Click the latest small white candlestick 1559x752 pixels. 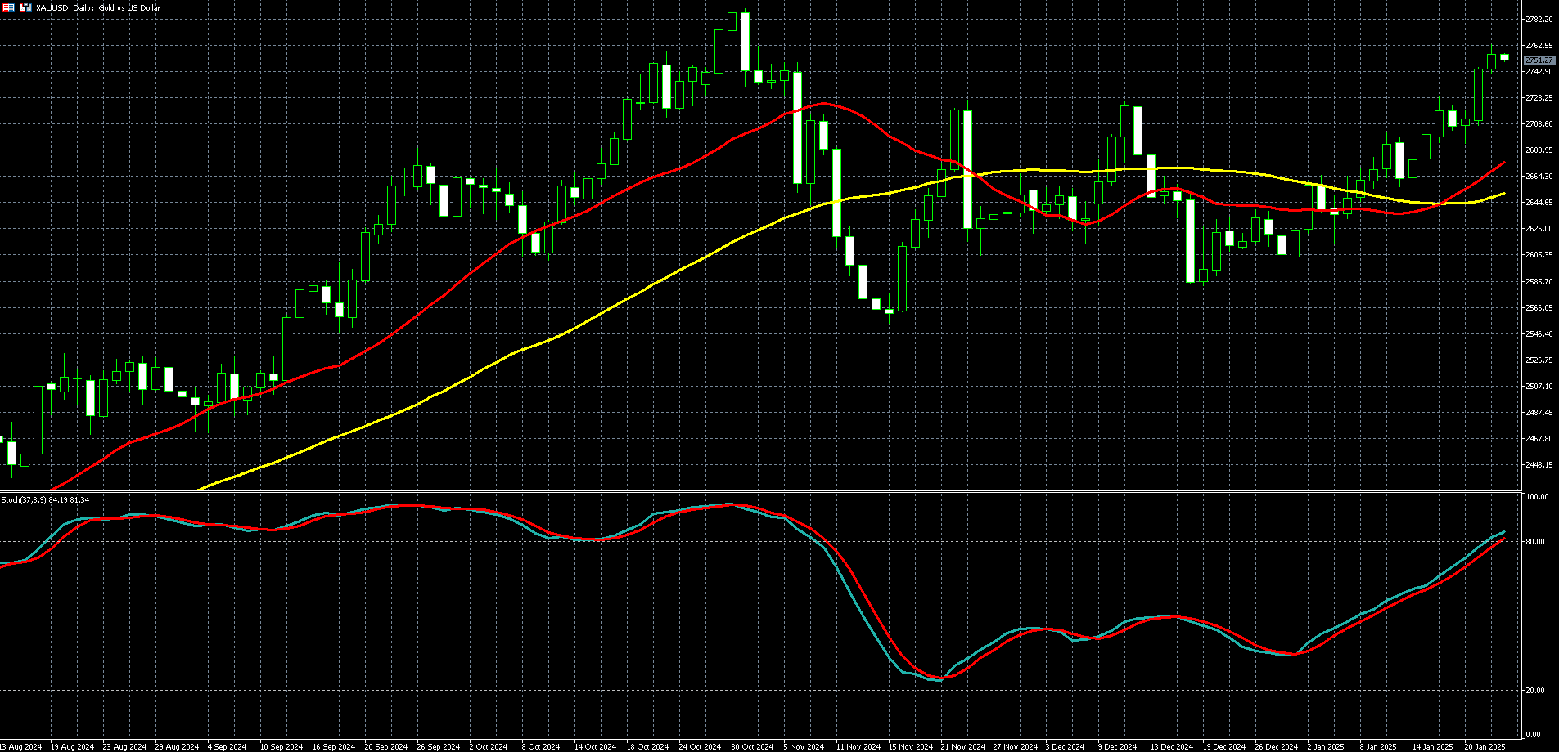(1504, 56)
